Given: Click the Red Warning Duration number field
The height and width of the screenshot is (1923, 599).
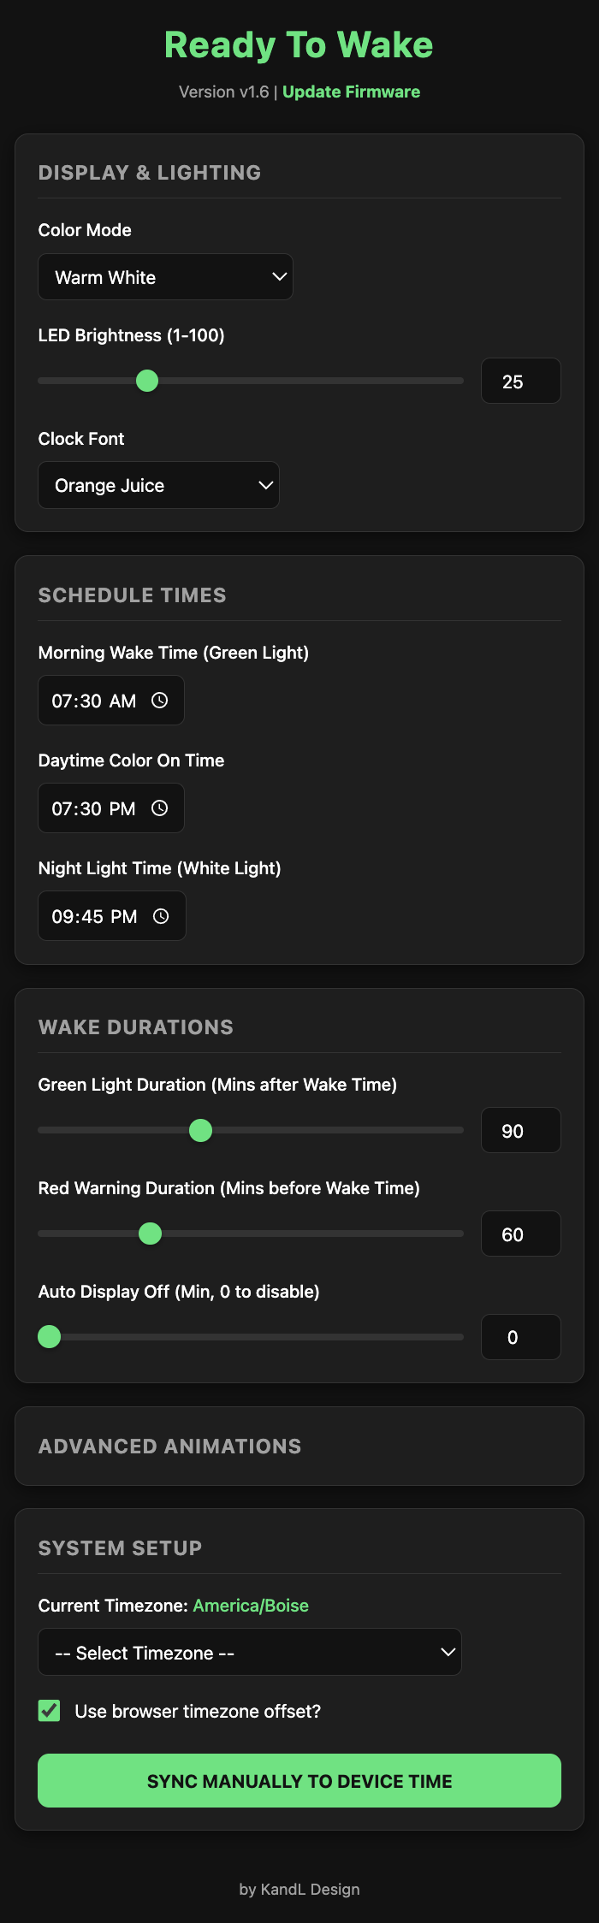Looking at the screenshot, I should pyautogui.click(x=520, y=1234).
